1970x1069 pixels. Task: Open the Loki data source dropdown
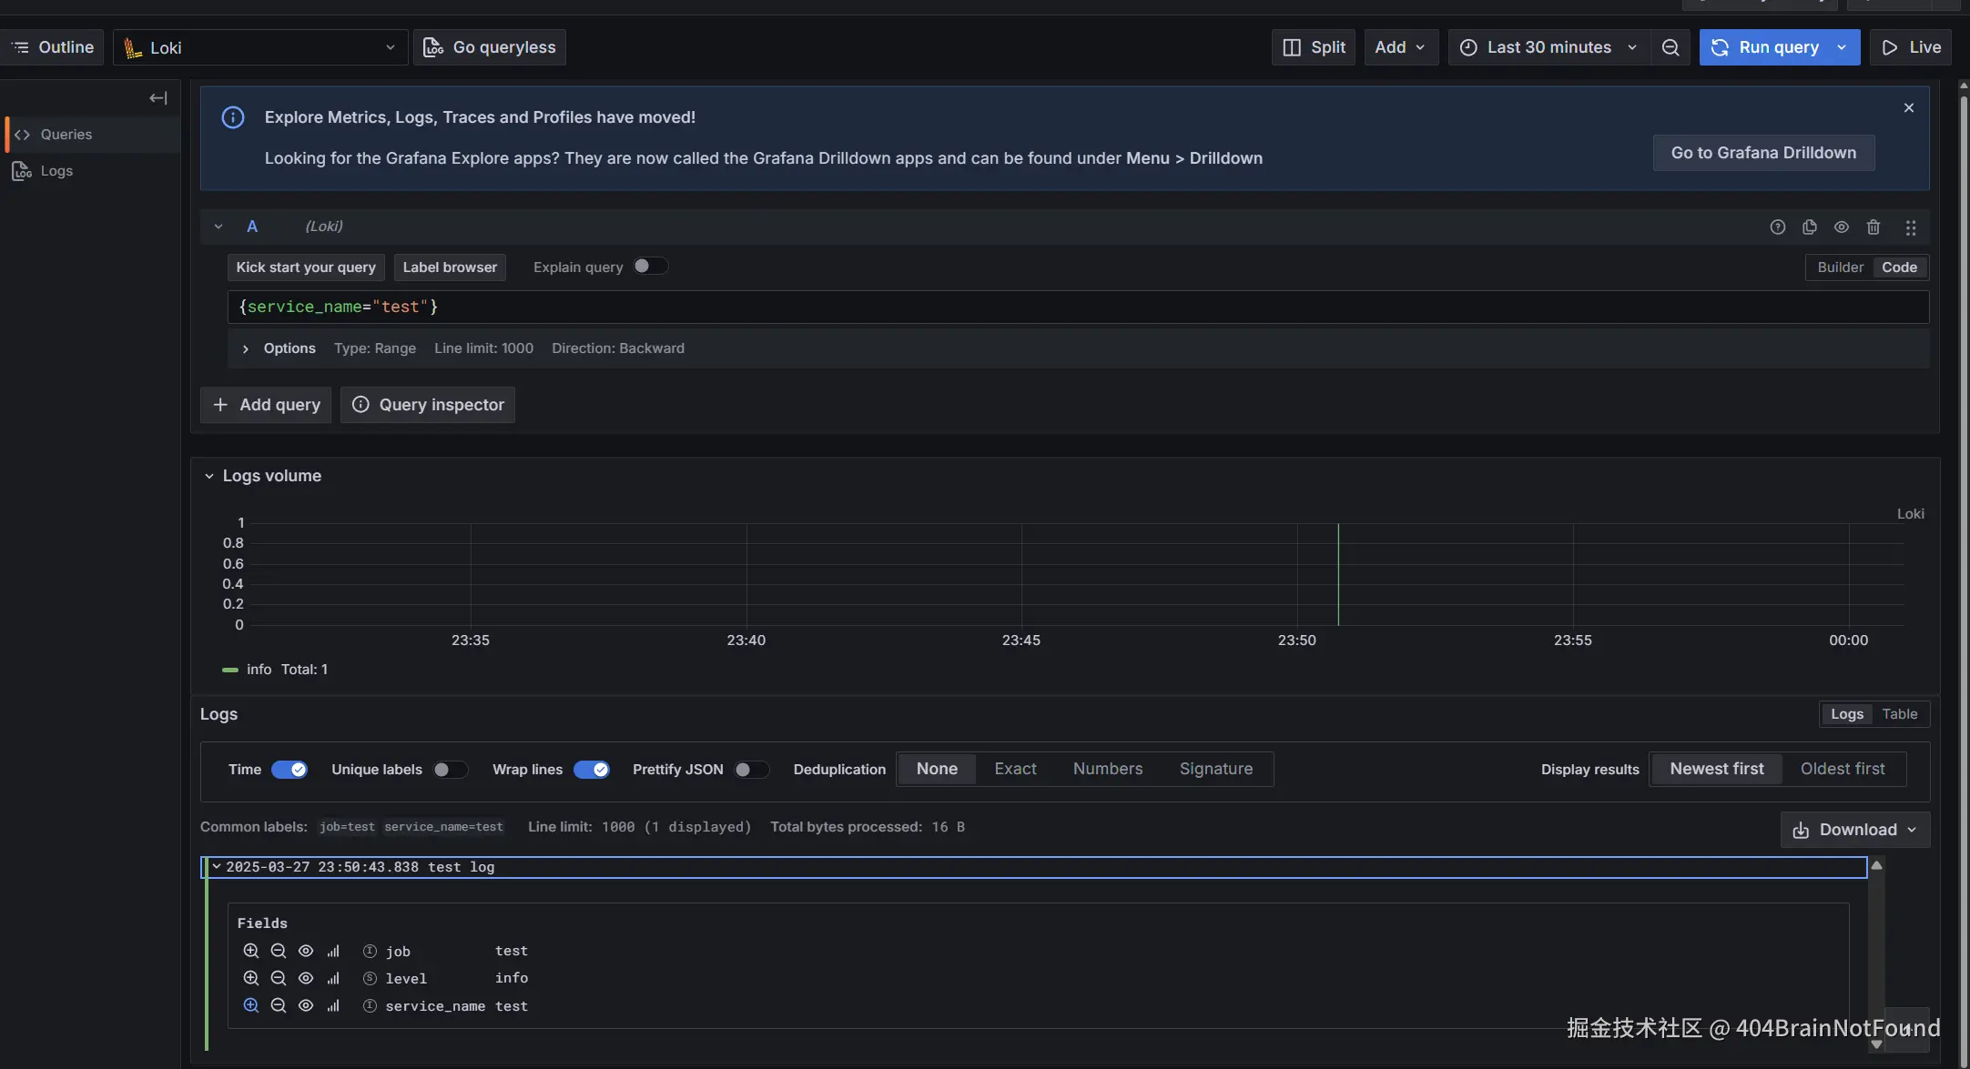[260, 47]
